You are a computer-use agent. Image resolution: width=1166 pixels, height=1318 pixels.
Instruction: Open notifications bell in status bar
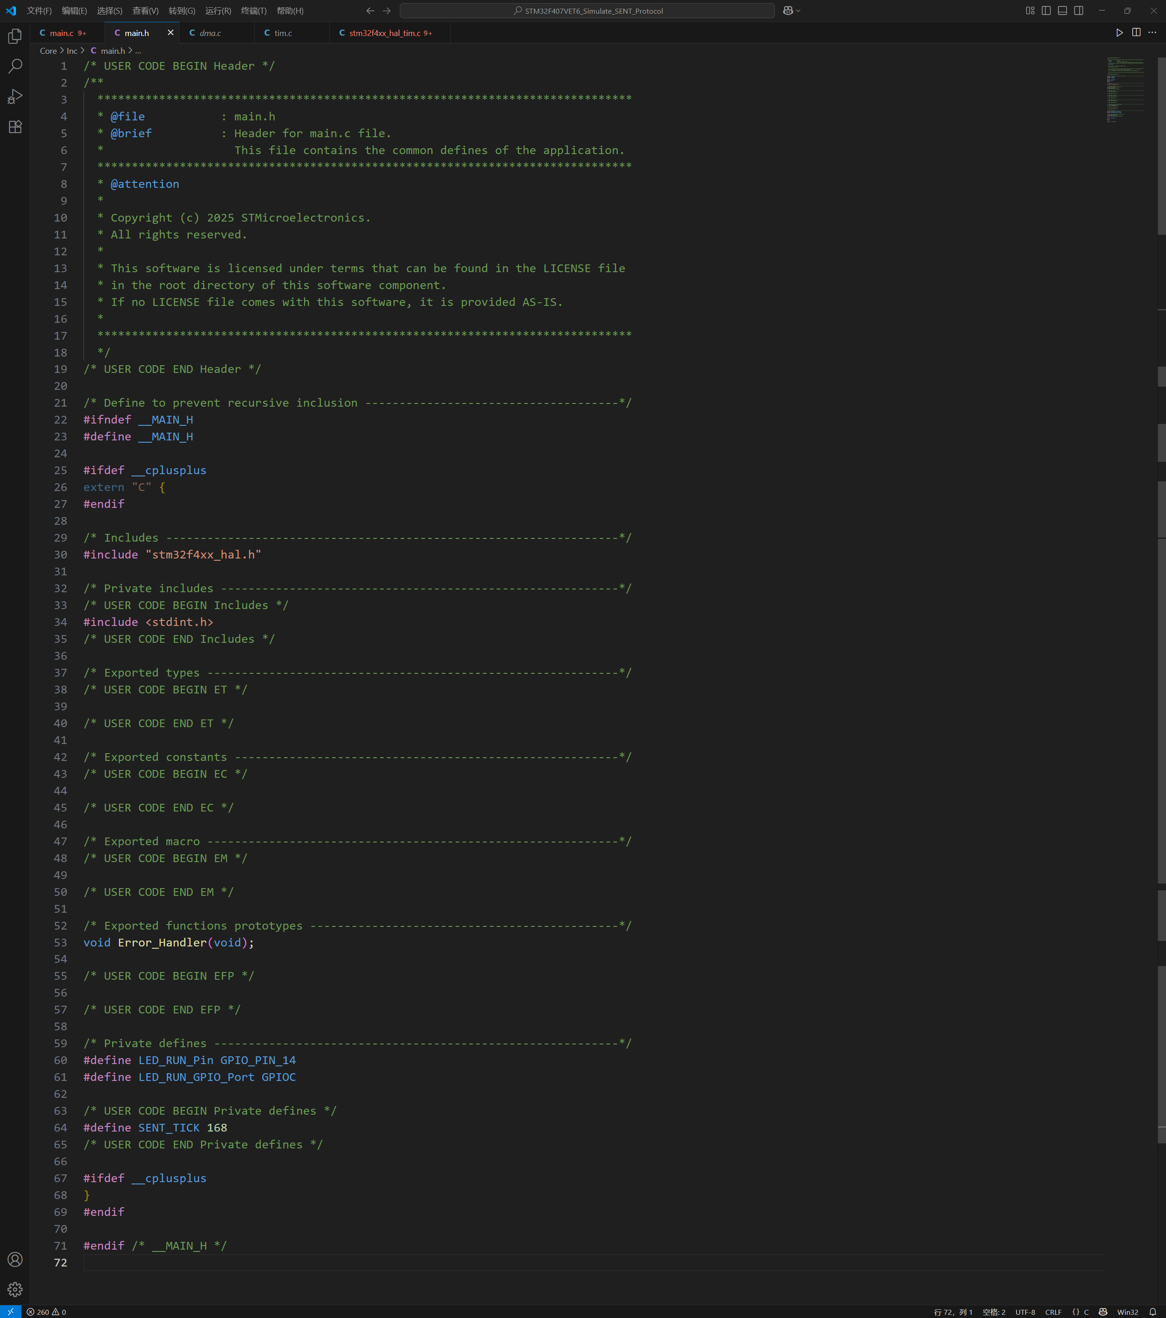click(1152, 1312)
